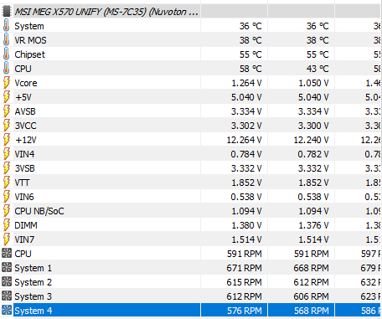This screenshot has height=319, width=382.
Task: Select the System 2 fan label
Action: point(33,282)
